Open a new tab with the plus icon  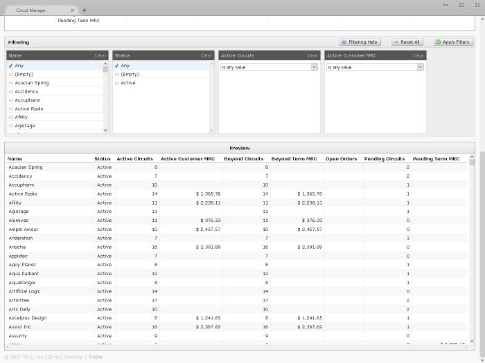click(85, 10)
